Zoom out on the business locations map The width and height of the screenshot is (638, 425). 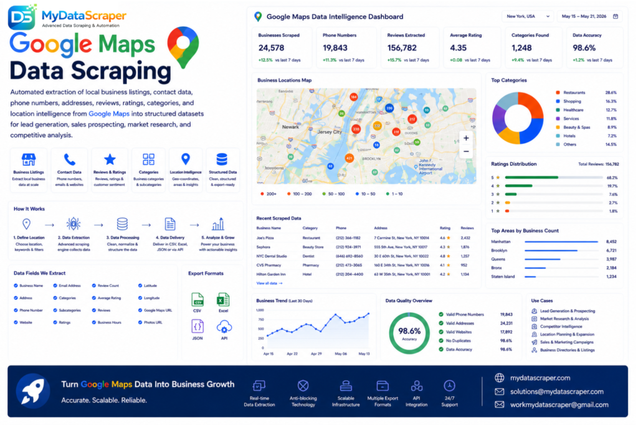click(x=466, y=152)
